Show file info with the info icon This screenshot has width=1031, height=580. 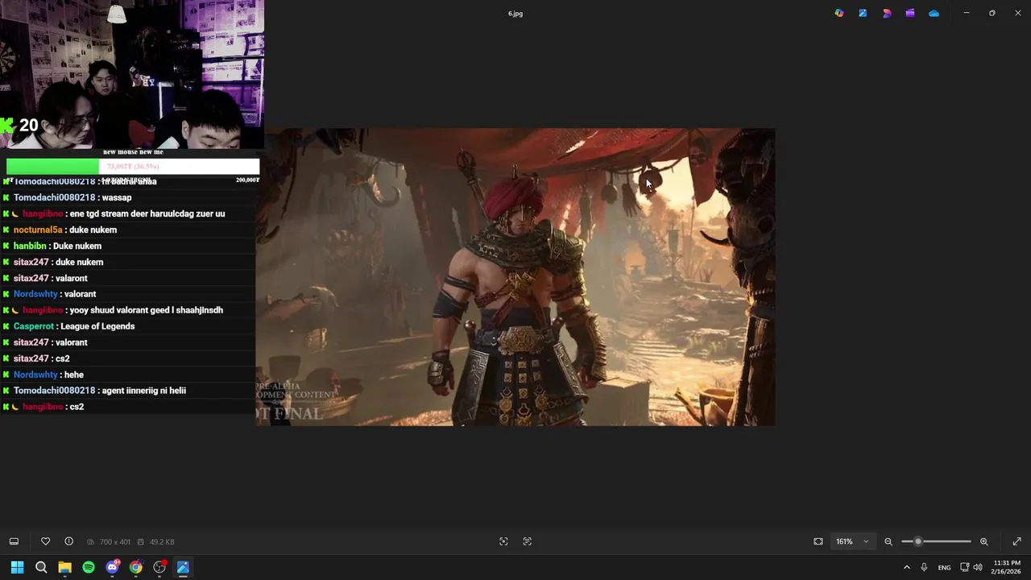coord(68,541)
